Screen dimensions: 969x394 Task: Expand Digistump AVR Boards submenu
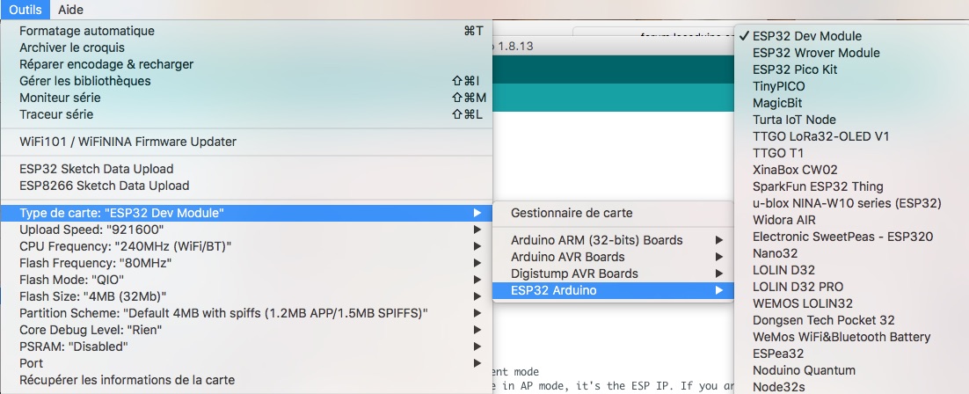(x=613, y=274)
